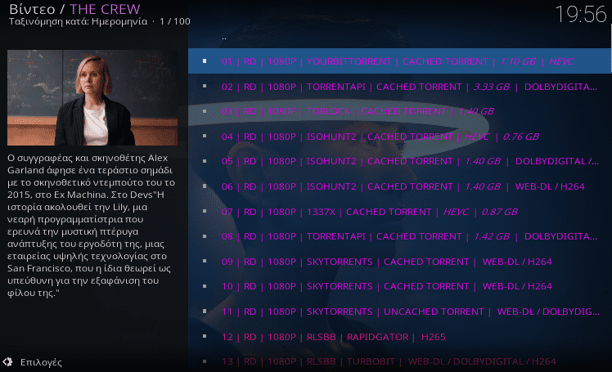Select source 02 TORRENTAPI 3.33 GB

coord(399,86)
